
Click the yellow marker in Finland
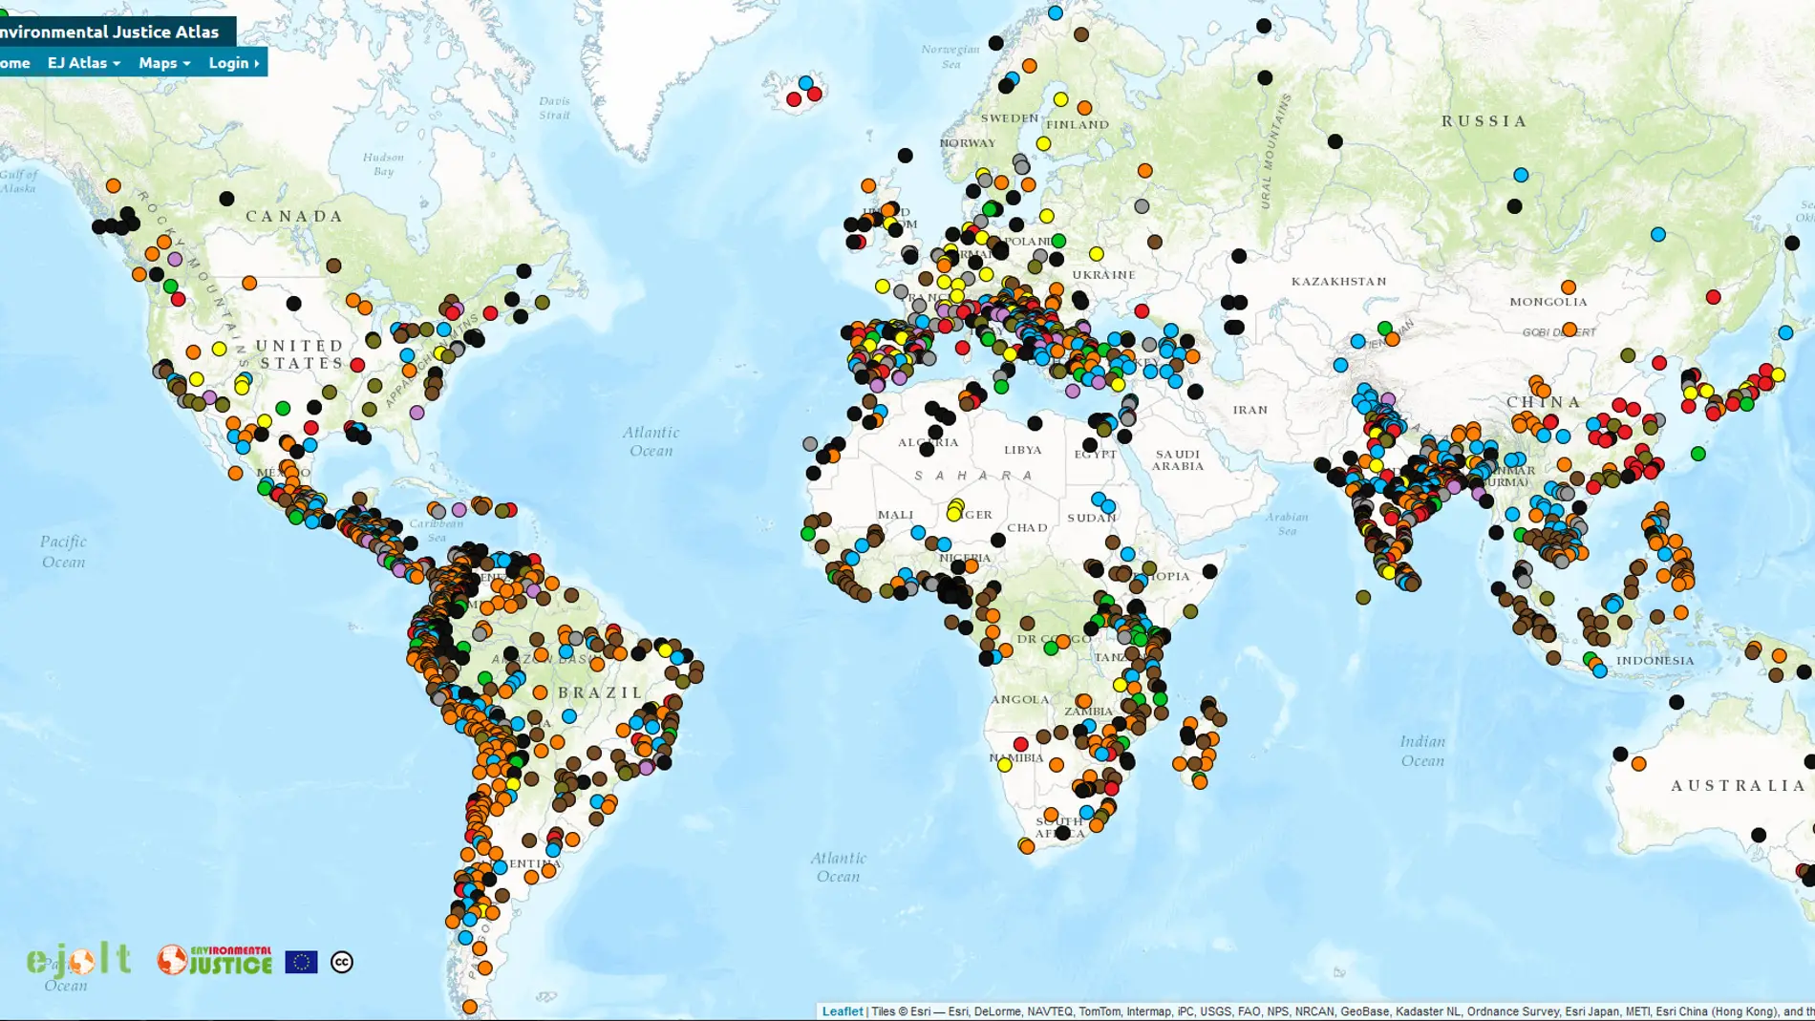(1060, 99)
